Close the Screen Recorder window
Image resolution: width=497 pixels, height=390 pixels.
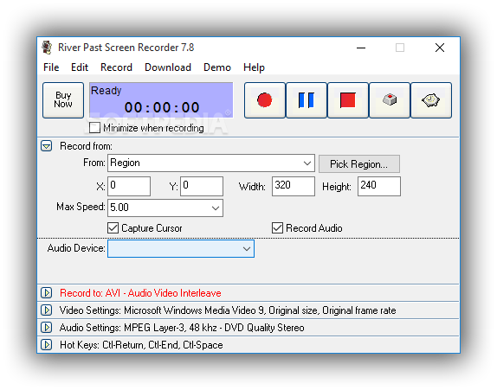[x=440, y=48]
